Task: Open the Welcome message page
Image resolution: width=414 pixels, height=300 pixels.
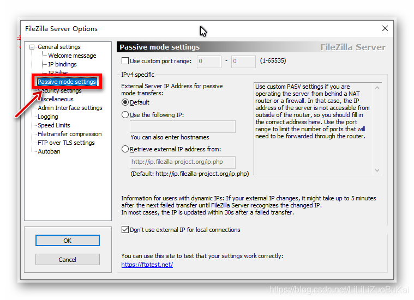Action: coord(72,56)
